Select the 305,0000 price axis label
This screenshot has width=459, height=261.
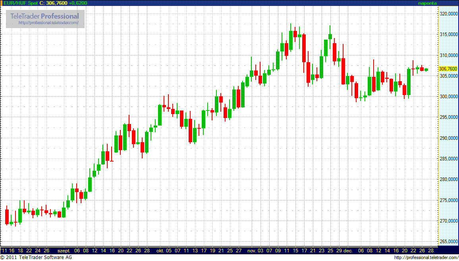click(x=448, y=76)
